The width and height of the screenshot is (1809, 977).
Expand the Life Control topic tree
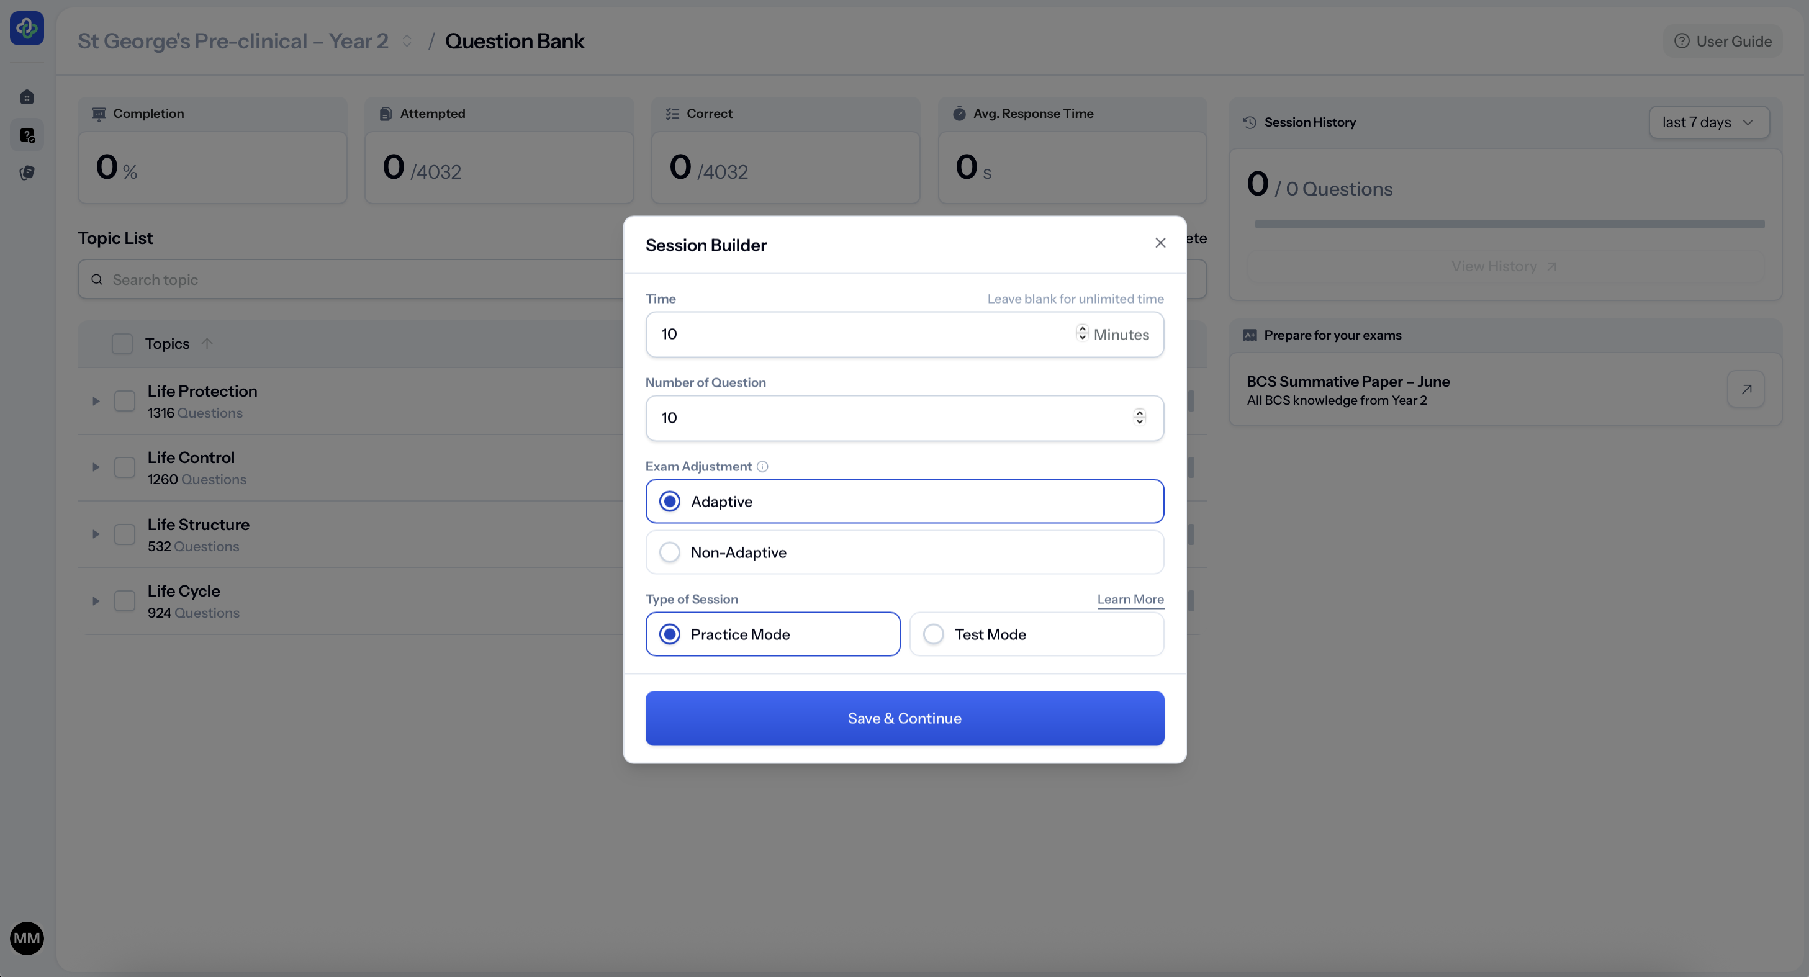click(96, 467)
